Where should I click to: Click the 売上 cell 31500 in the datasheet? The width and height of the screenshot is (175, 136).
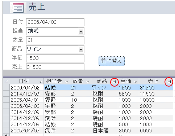156,87
